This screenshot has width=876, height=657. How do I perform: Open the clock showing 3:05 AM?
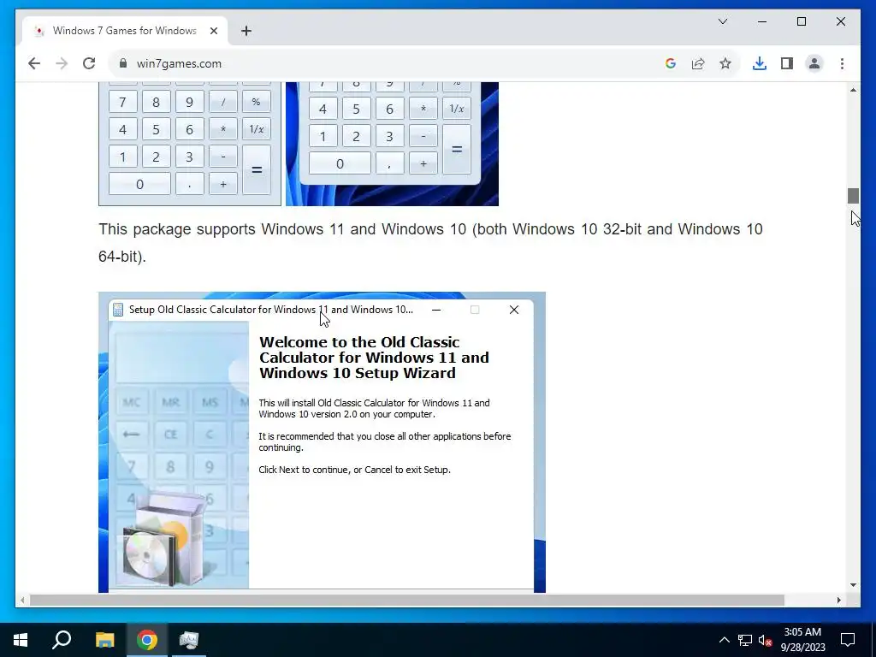(802, 640)
